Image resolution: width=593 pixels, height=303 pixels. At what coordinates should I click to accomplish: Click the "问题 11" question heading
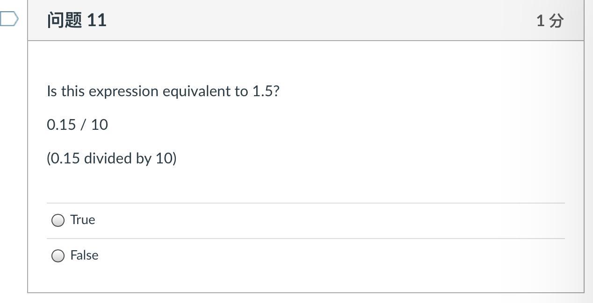(77, 20)
